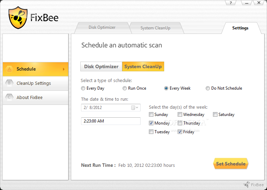Minimize the FixBee window
The image size is (267, 190).
coord(247,3)
